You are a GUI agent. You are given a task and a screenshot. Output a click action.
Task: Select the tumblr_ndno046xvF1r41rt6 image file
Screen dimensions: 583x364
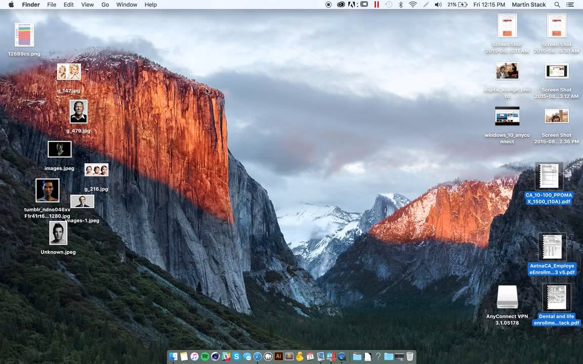(47, 191)
